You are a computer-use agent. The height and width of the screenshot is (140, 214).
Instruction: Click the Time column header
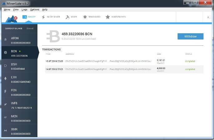pyautogui.click(x=48, y=54)
